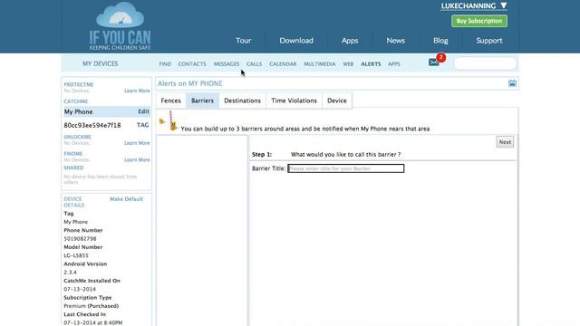Image resolution: width=580 pixels, height=326 pixels.
Task: Click Learn More under PROTECTME
Action: pos(137,91)
